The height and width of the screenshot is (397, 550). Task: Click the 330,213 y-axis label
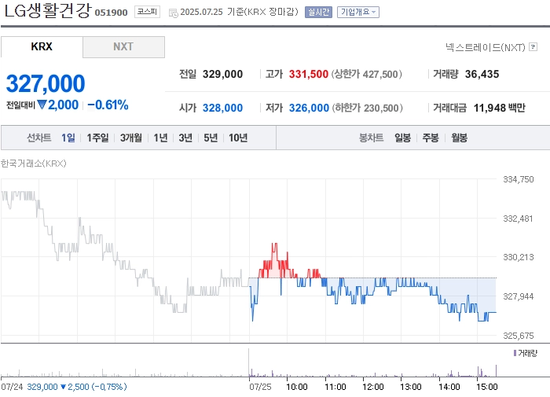tap(519, 257)
